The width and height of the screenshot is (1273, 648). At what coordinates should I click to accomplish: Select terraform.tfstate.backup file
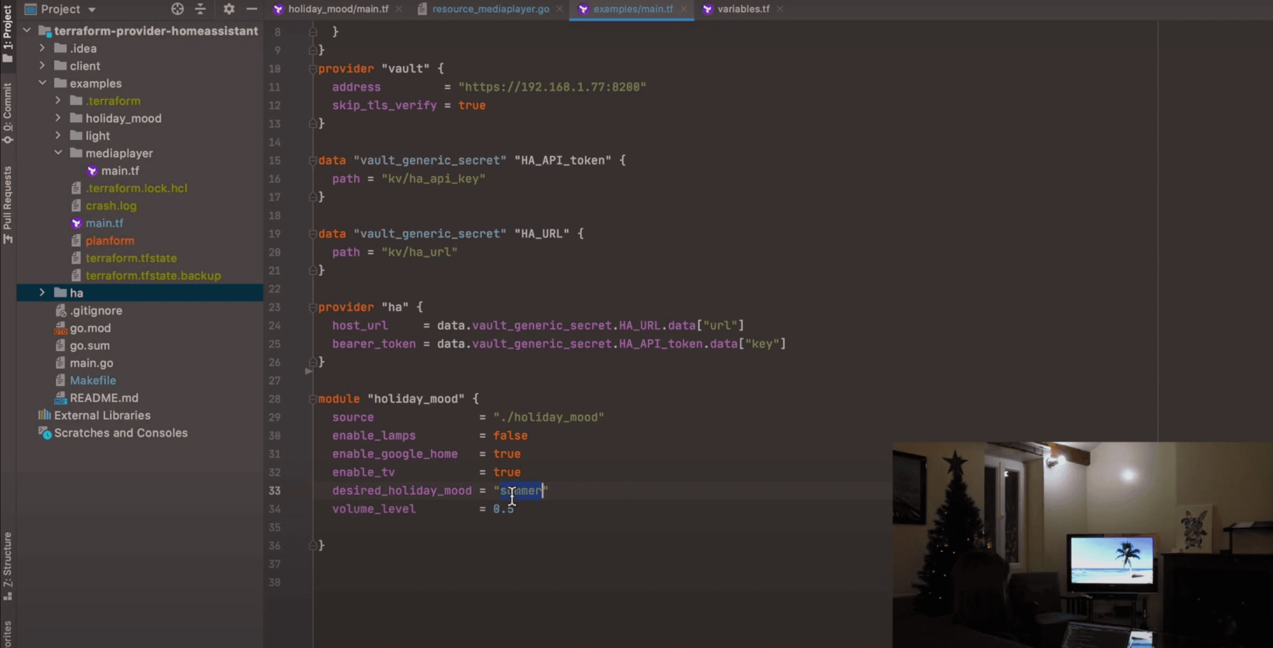[153, 276]
